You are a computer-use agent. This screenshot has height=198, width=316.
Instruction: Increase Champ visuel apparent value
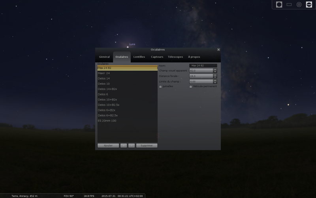click(x=215, y=70)
